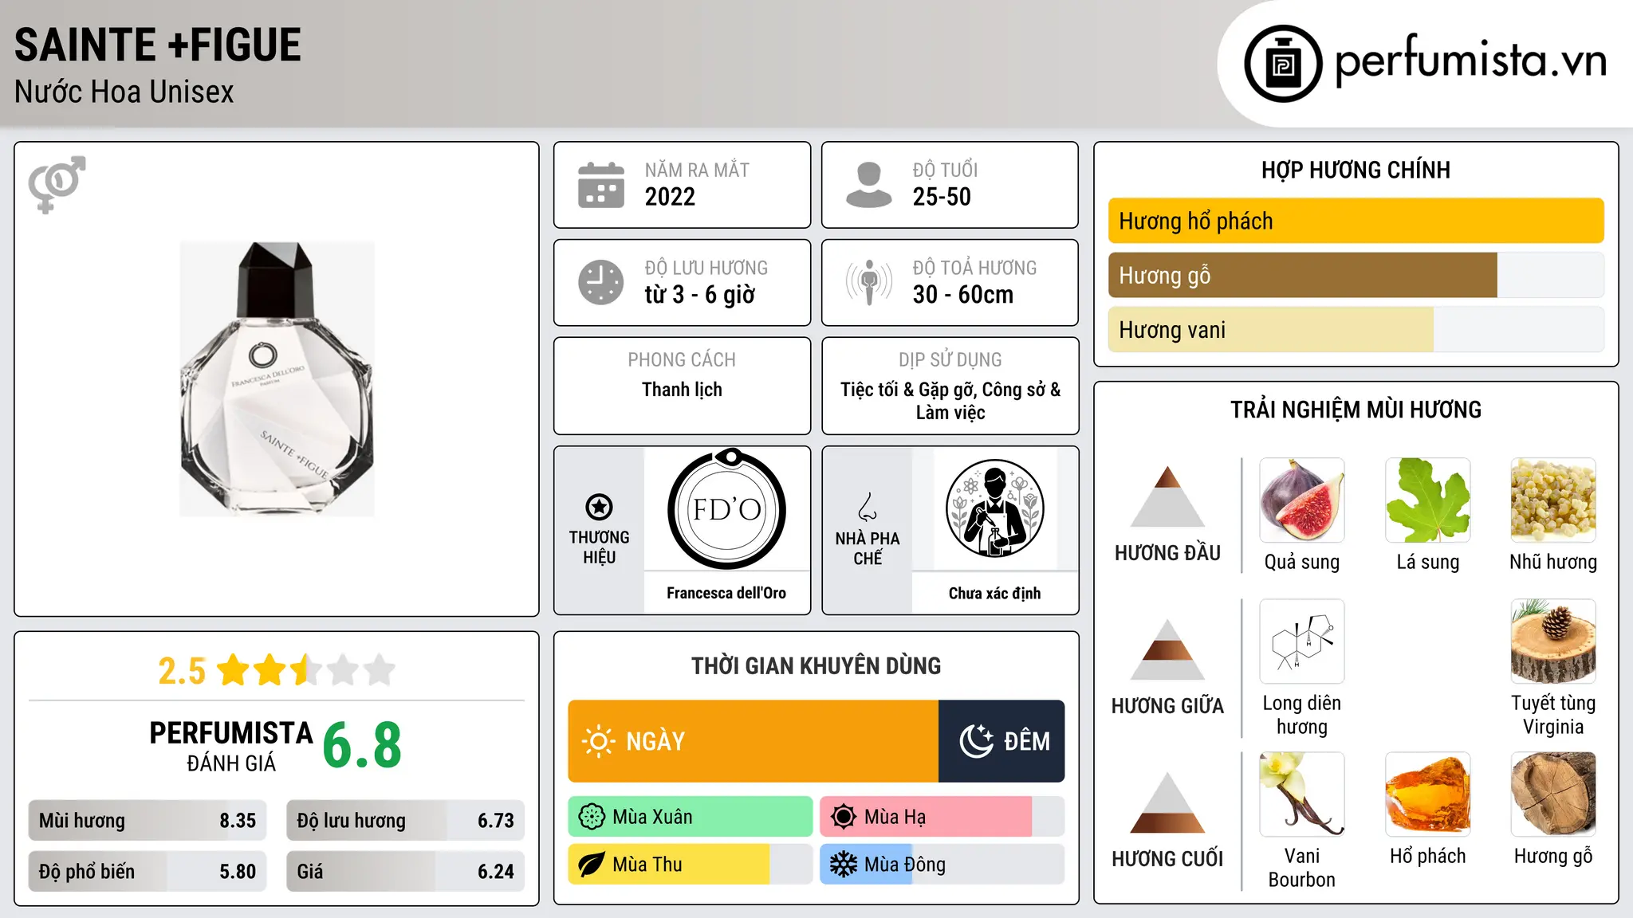Viewport: 1633px width, 918px height.
Task: Click the Độ lưu hương 6.73 score bar
Action: coord(405,821)
